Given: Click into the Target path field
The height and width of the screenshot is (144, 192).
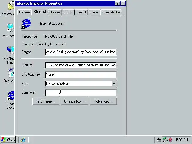Looking at the screenshot, I should click(x=81, y=52).
